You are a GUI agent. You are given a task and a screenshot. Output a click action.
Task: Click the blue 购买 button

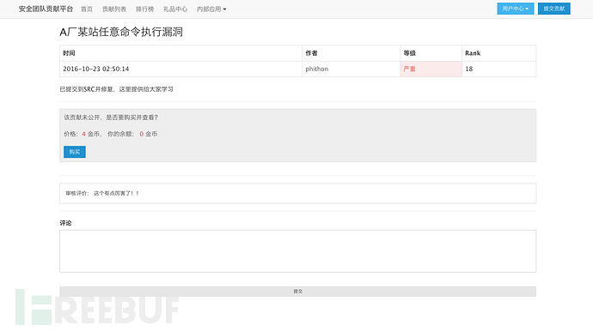click(75, 152)
